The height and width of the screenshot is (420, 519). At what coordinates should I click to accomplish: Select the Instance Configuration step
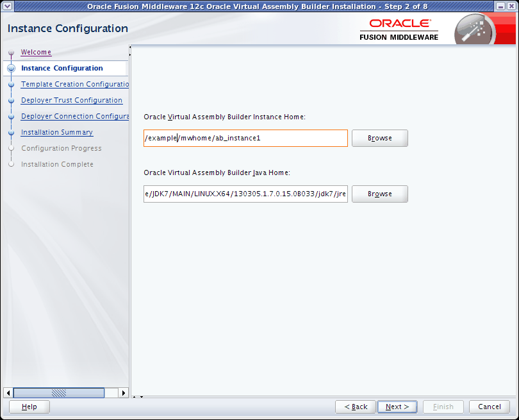click(x=62, y=68)
